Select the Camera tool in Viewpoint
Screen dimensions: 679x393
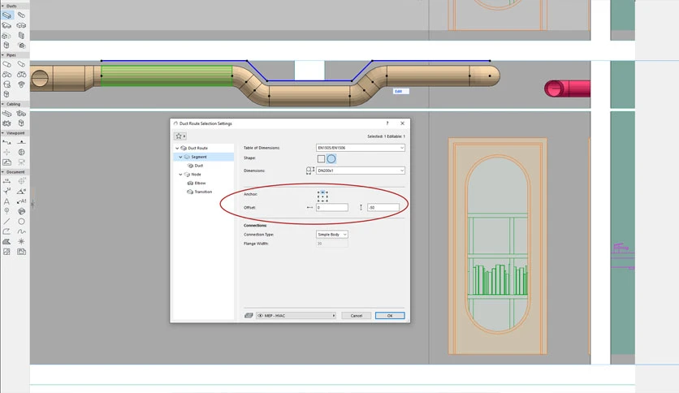[x=21, y=162]
